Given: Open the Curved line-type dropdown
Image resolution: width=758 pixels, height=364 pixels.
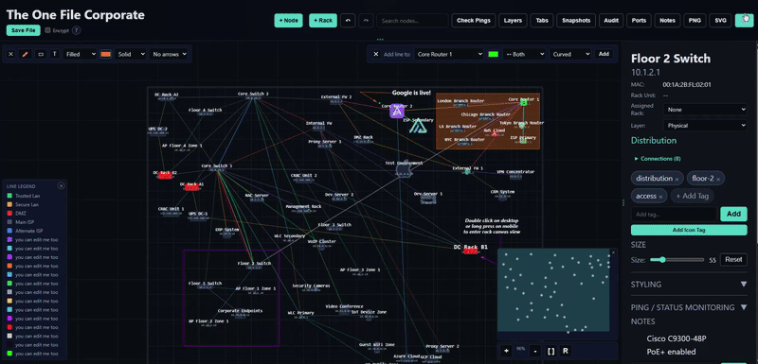Looking at the screenshot, I should point(570,55).
